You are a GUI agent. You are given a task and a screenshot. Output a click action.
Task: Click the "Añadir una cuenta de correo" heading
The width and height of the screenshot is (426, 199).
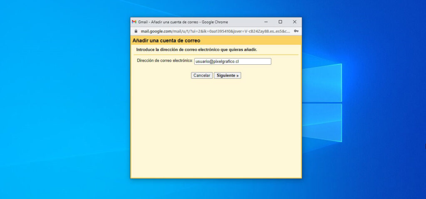tap(166, 41)
